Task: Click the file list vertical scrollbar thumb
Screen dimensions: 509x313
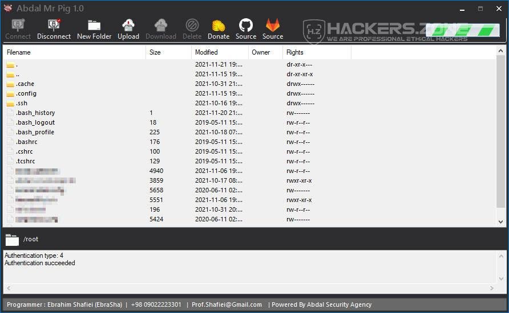Action: 500,131
